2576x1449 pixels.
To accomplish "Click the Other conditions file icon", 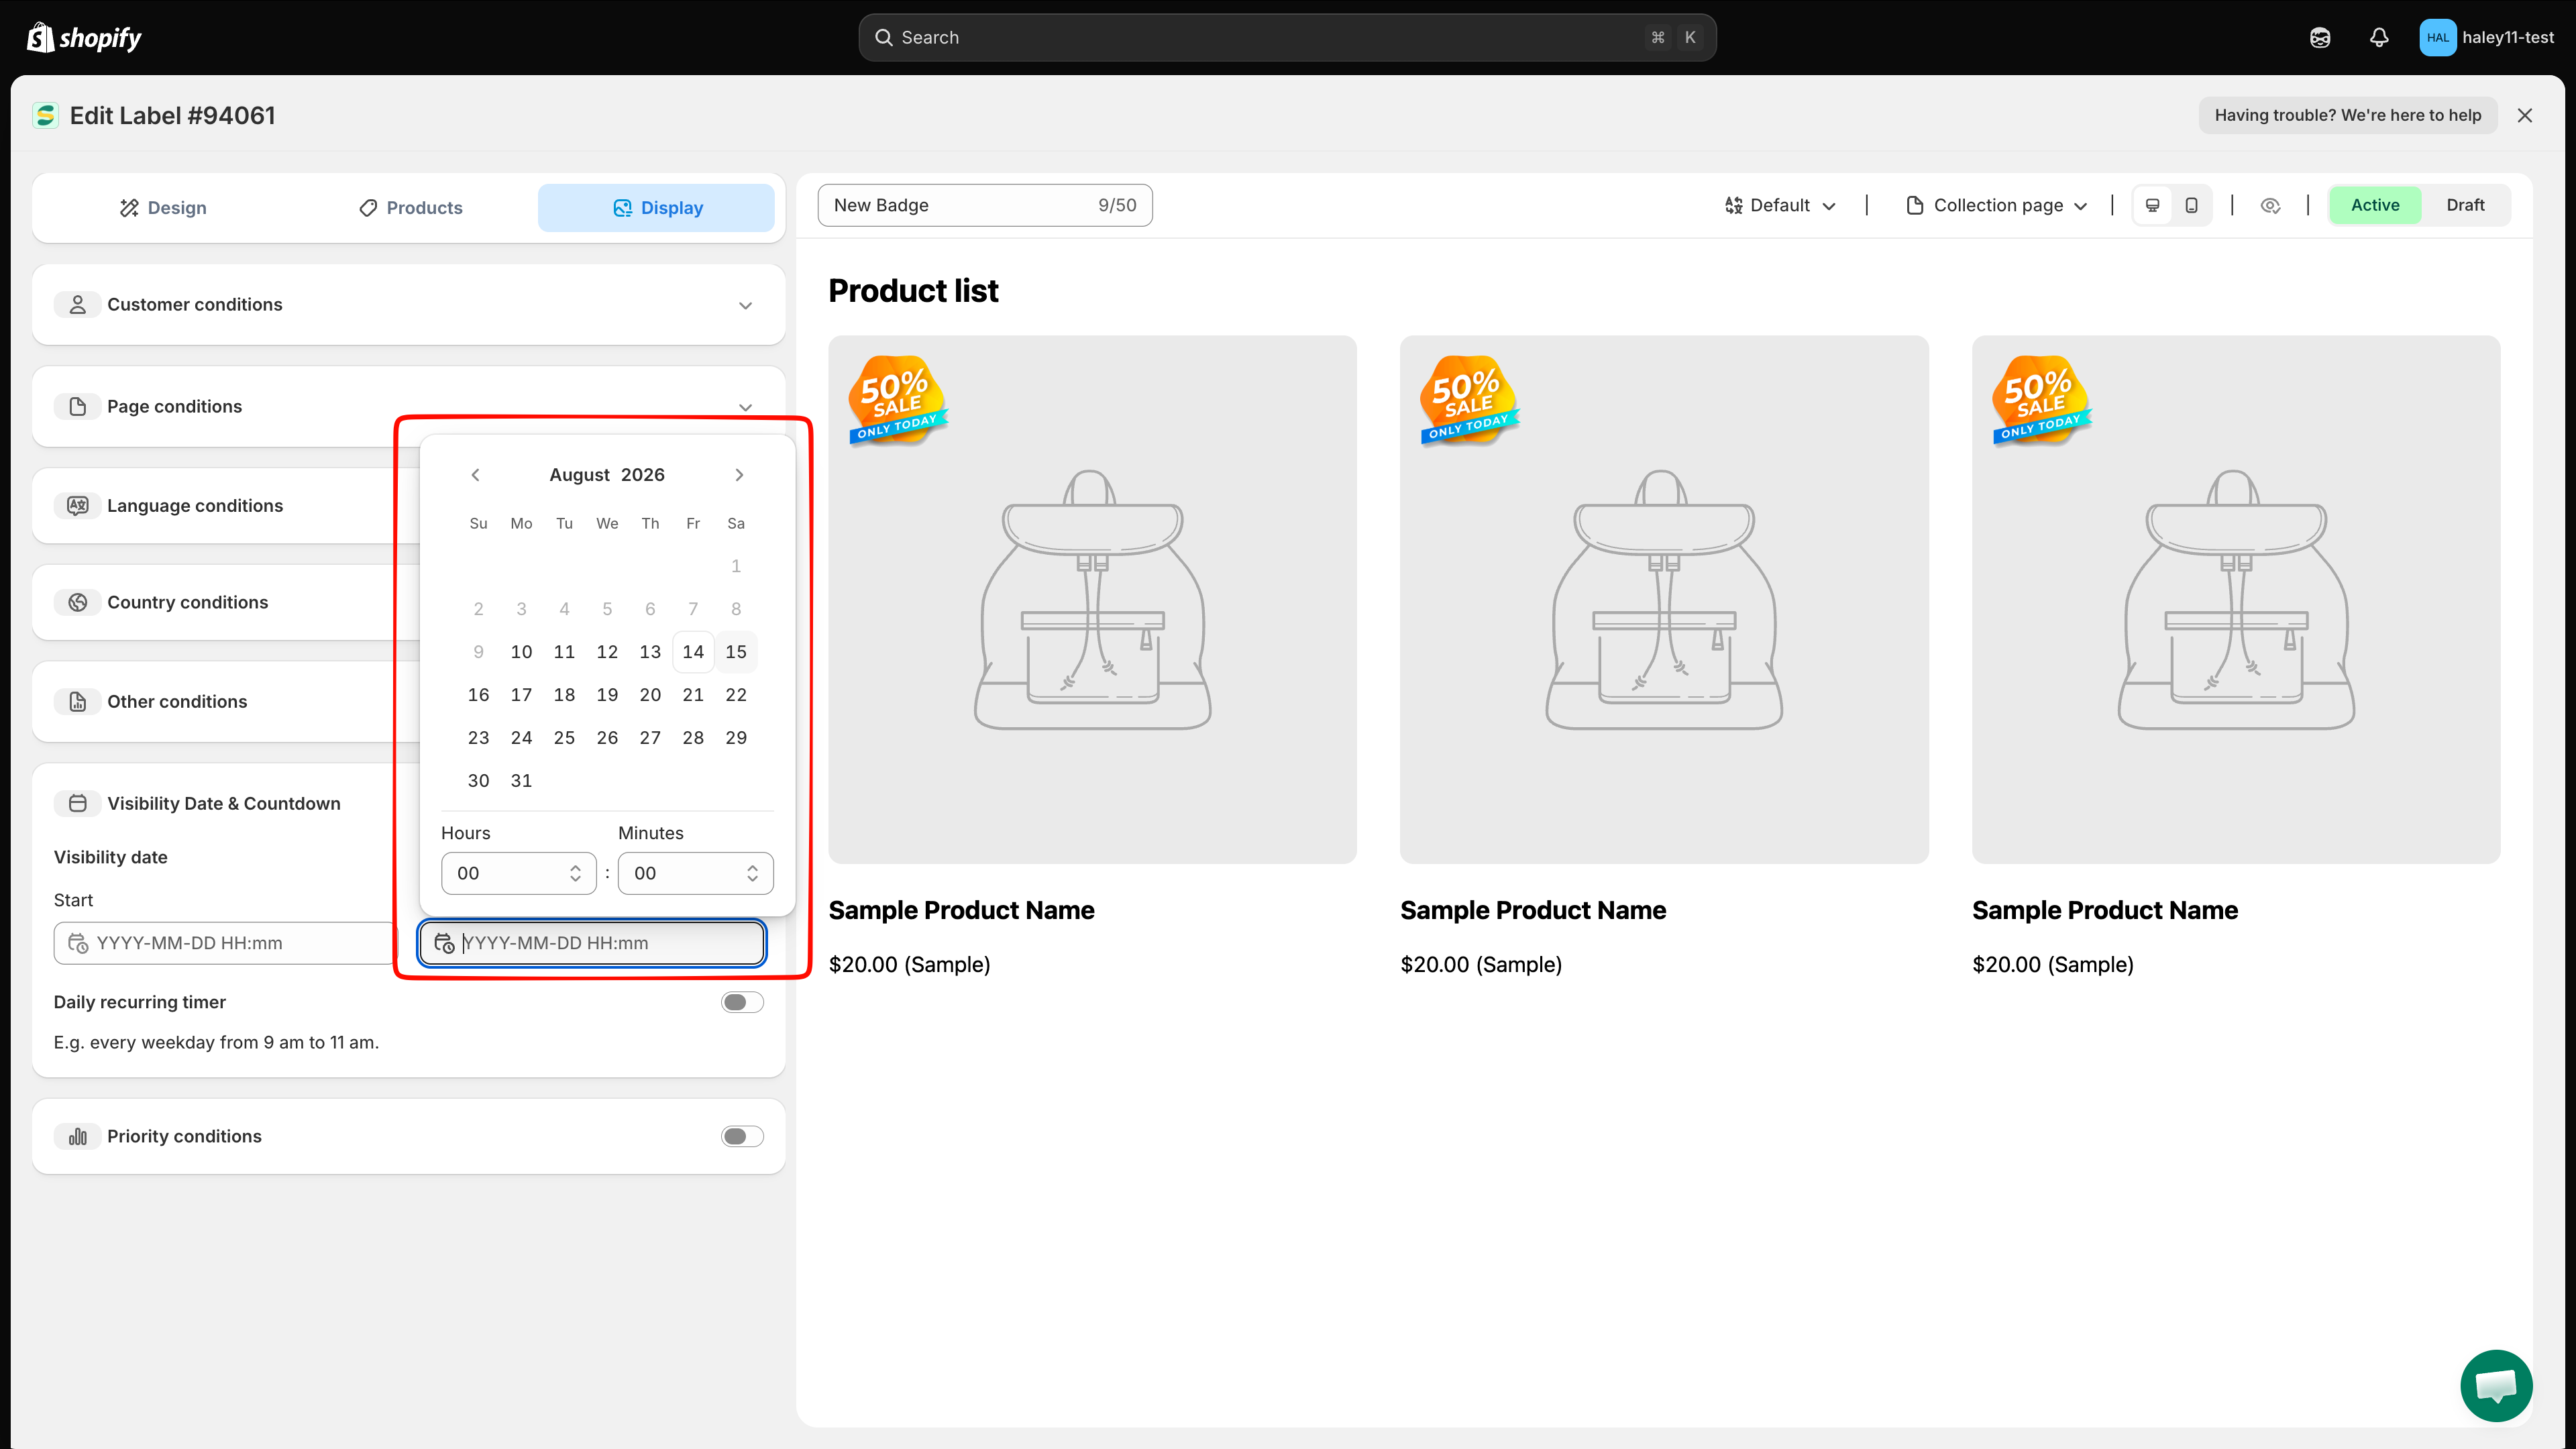I will [x=78, y=701].
